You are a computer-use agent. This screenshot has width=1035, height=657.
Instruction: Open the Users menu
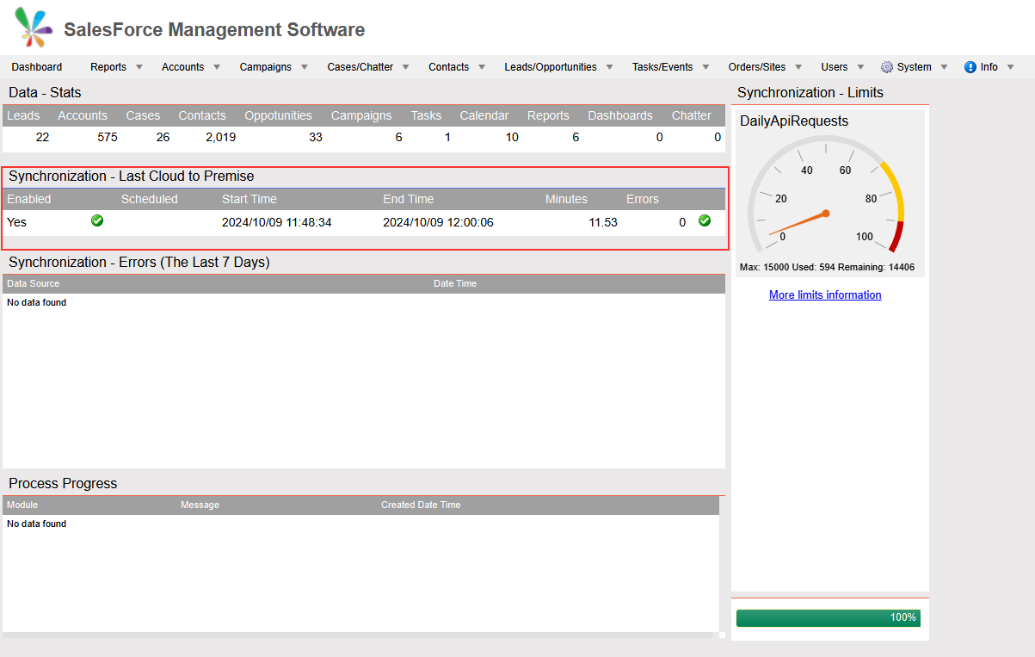click(835, 67)
